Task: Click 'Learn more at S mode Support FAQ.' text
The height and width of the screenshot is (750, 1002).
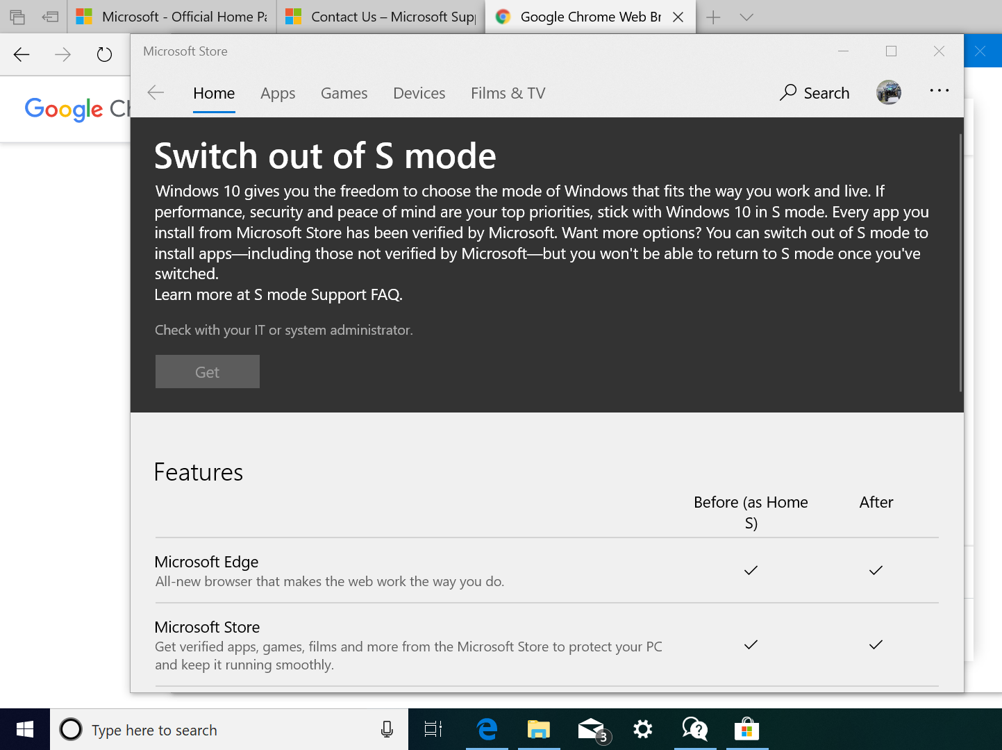Action: (x=278, y=294)
